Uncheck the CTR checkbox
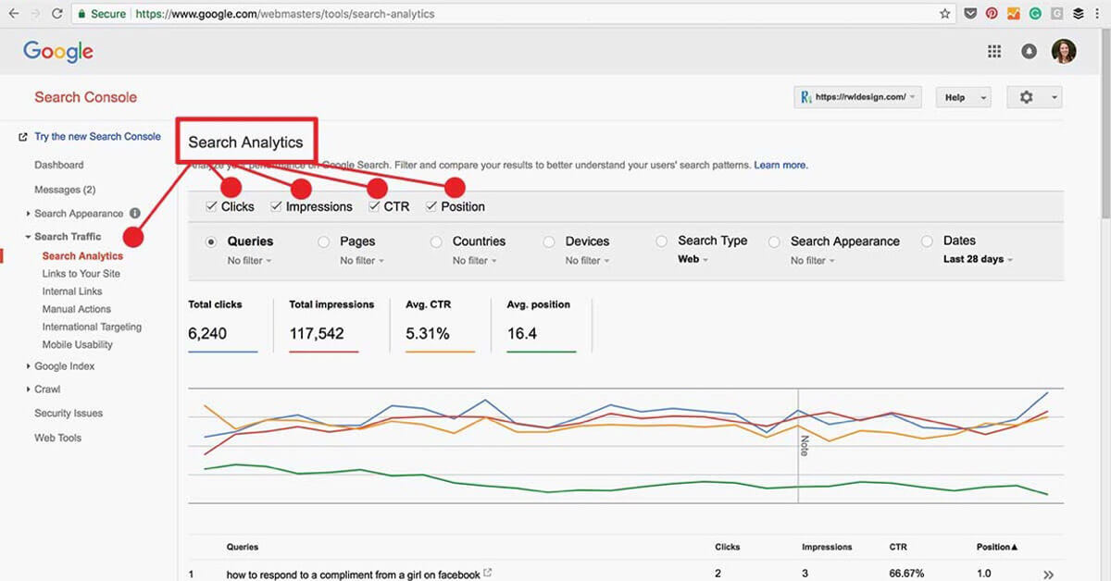This screenshot has height=581, width=1111. point(374,206)
